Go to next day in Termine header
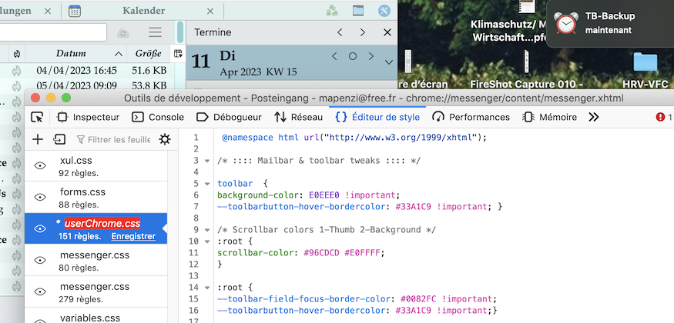This screenshot has height=323, width=674. tap(363, 32)
